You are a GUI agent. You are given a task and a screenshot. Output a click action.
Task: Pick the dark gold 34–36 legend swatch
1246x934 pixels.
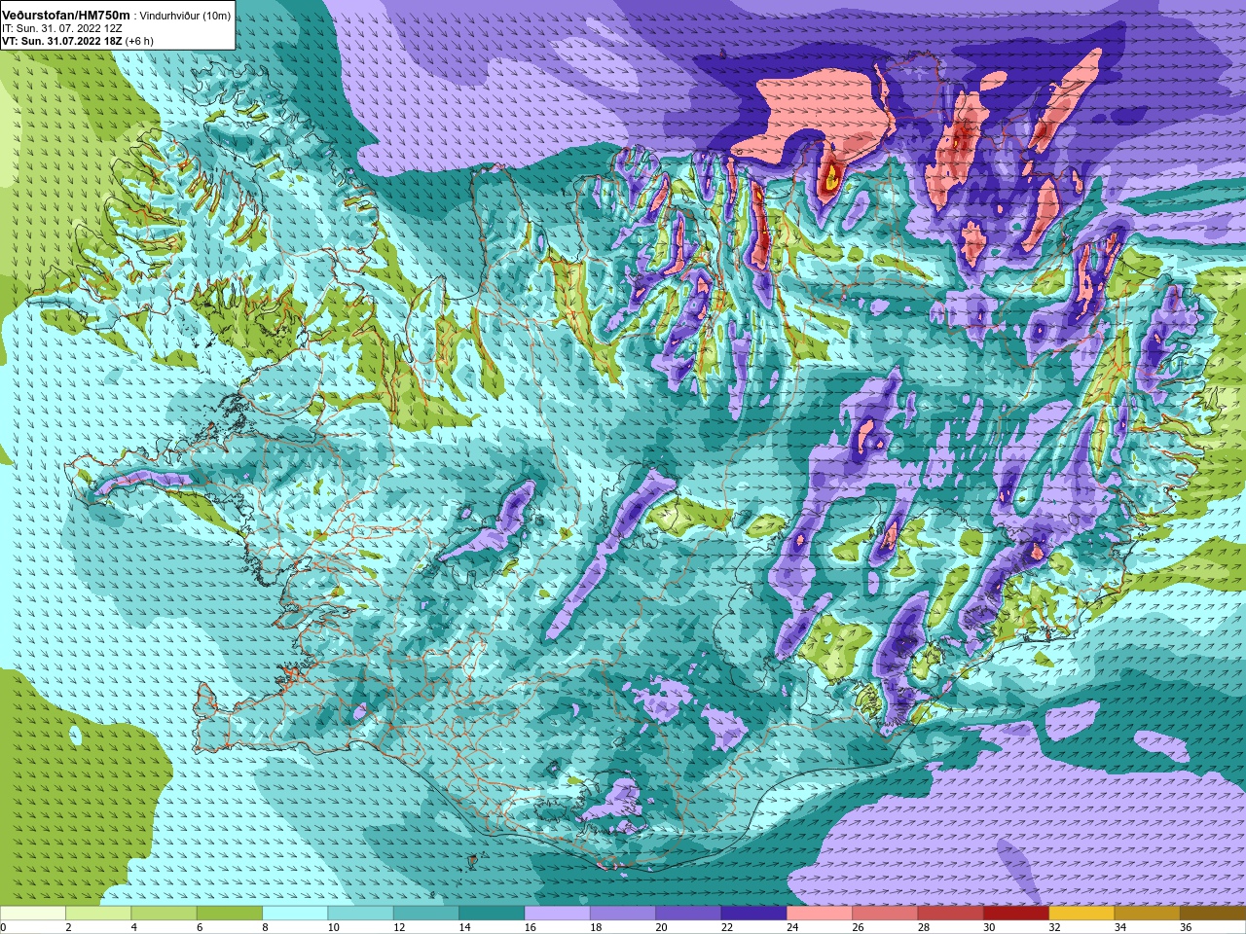coord(1146,914)
